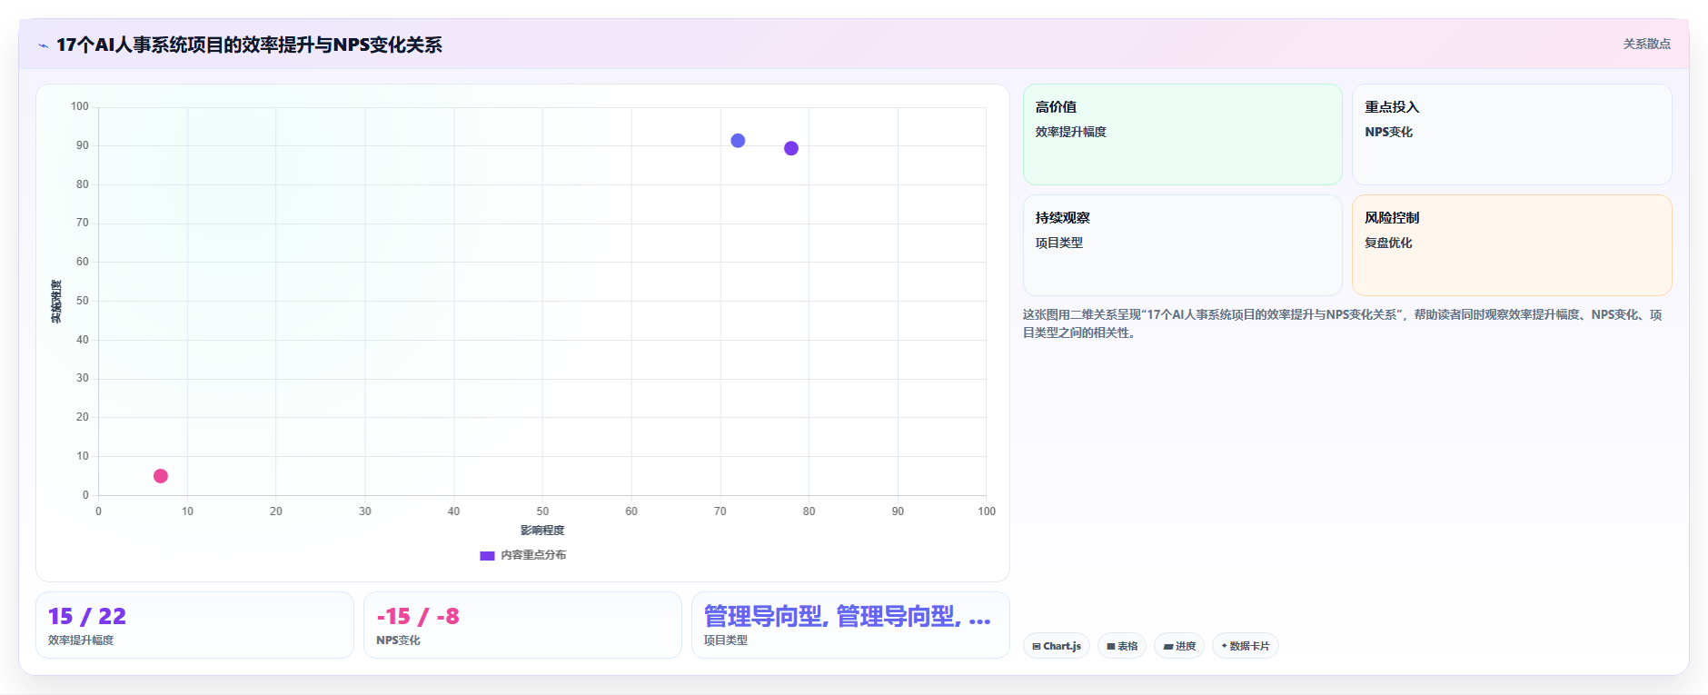Click the 管理导向型 项目类型 stat card
The image size is (1708, 695).
point(850,625)
